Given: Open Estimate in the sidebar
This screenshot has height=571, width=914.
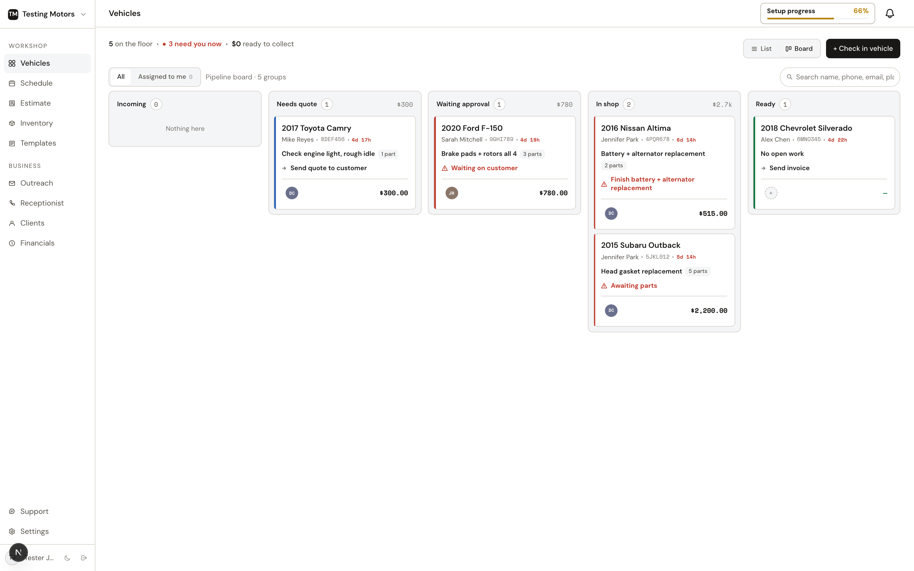Looking at the screenshot, I should pos(47,103).
